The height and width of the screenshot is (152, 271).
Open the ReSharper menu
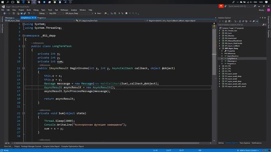[x=64, y=10]
